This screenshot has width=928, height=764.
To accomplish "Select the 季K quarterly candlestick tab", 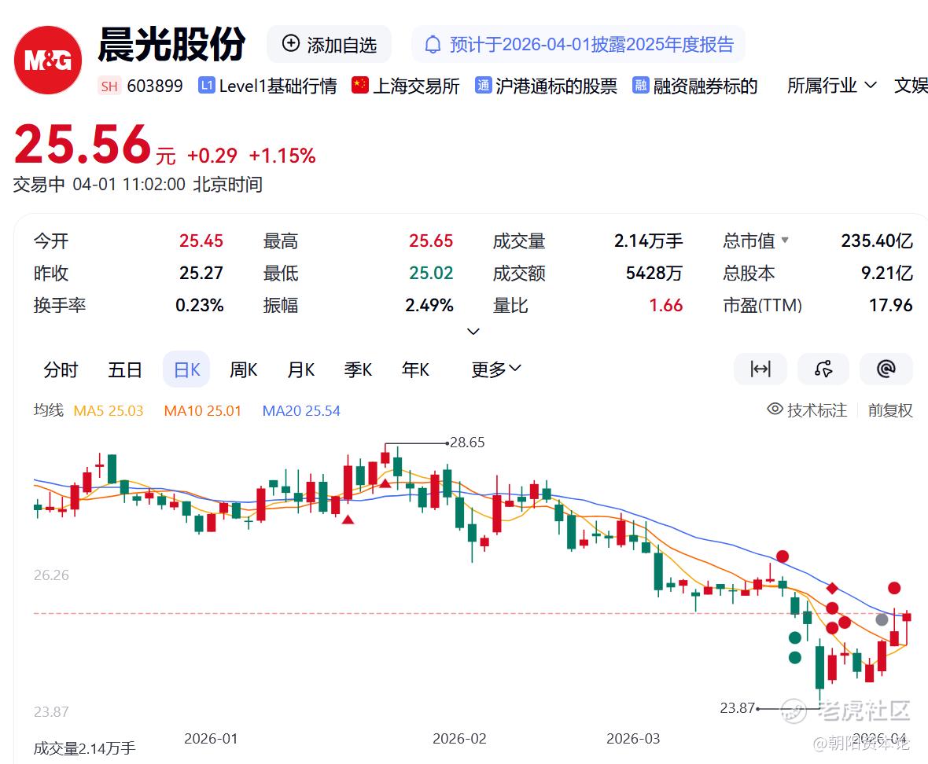I will pos(358,370).
